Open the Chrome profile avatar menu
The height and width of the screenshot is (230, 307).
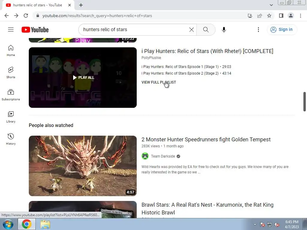(x=291, y=16)
